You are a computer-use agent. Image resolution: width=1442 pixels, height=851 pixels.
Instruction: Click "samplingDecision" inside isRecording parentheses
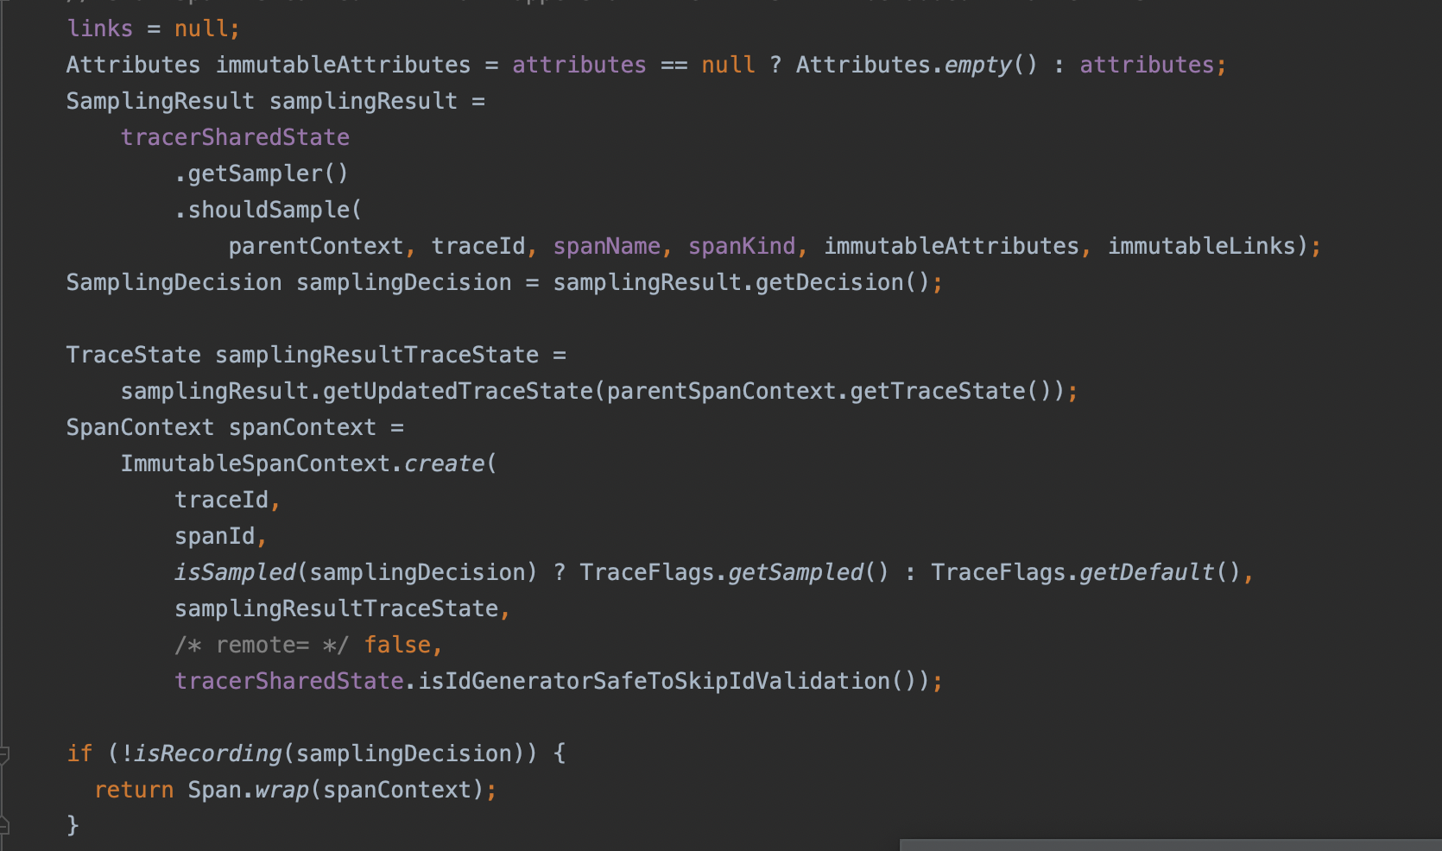click(404, 753)
